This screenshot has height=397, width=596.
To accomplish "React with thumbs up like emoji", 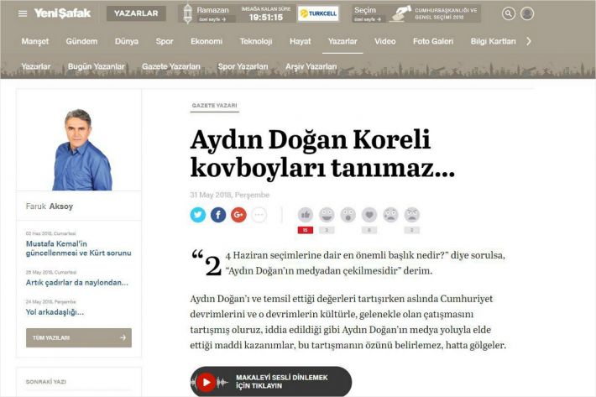I will 306,215.
